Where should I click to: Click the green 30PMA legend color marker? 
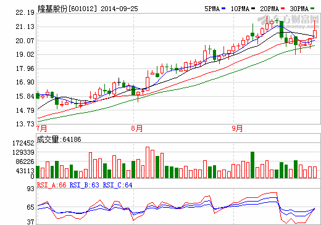pos(312,9)
